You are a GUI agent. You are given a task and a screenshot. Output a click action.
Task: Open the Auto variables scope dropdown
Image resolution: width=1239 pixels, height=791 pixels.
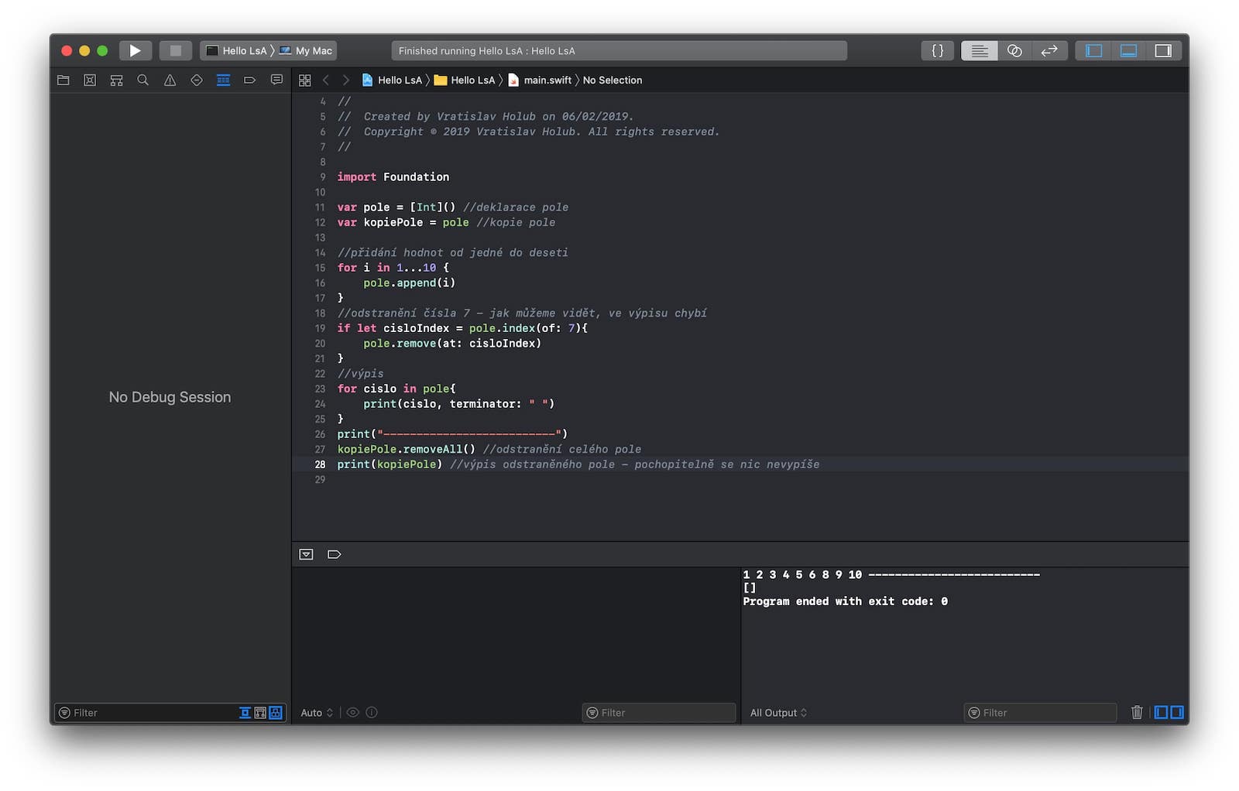click(317, 713)
